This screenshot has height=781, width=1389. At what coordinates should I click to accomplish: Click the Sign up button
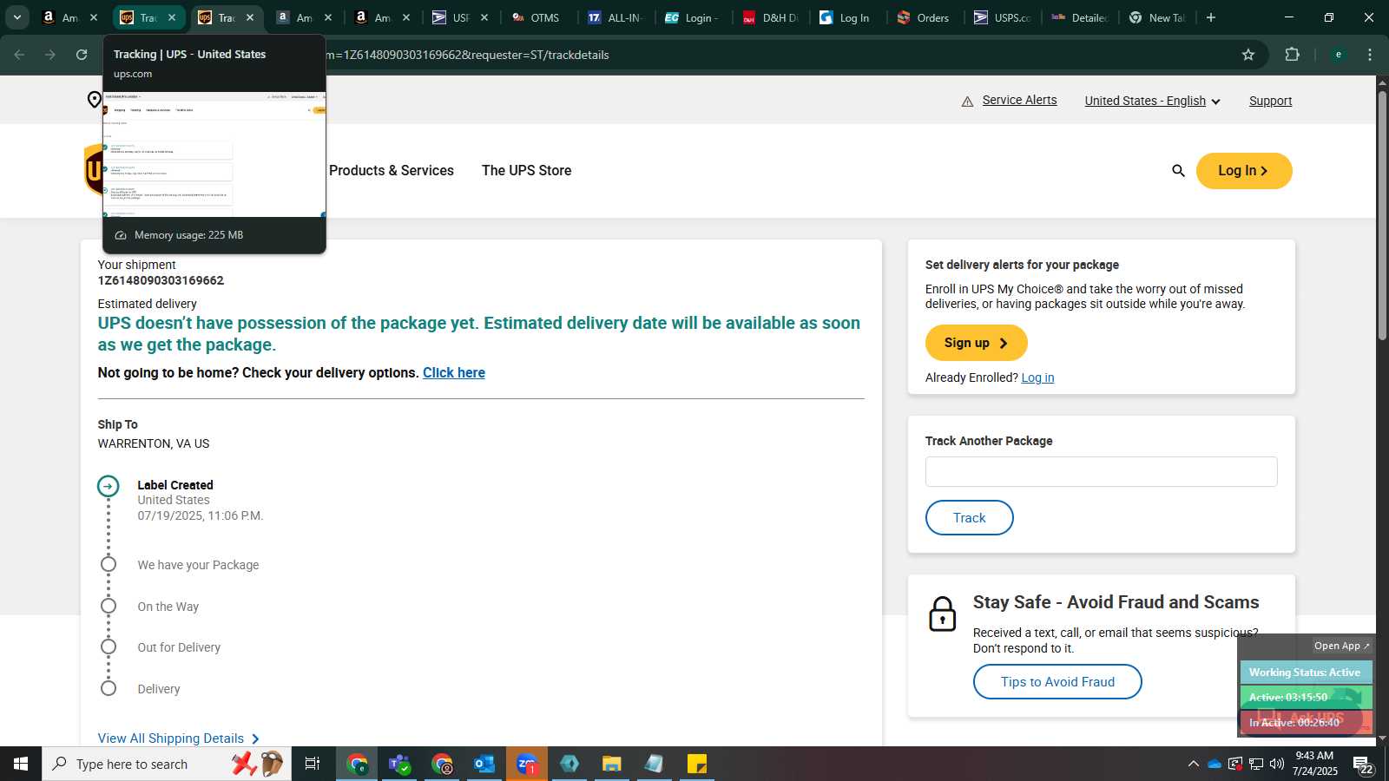[x=977, y=343]
